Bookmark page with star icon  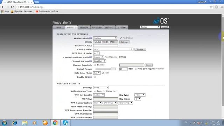click(211, 7)
